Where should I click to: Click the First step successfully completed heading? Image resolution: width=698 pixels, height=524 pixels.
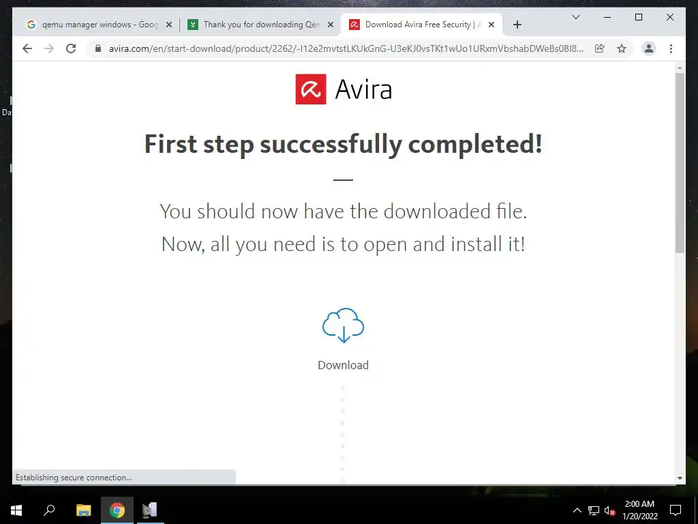coord(344,145)
